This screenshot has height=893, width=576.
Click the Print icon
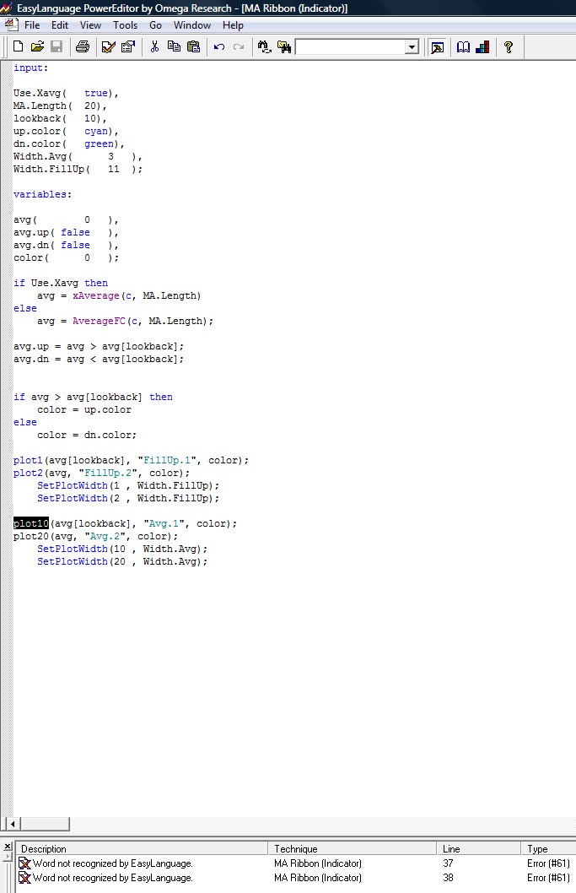pos(83,46)
